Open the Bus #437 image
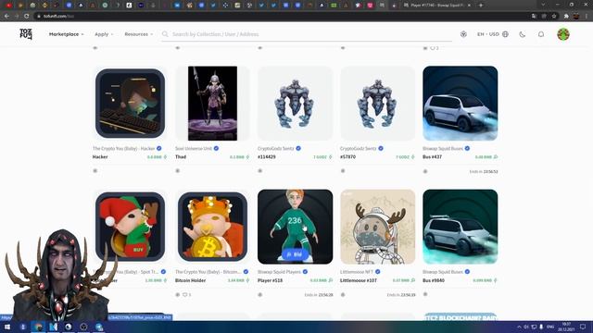Image resolution: width=593 pixels, height=333 pixels. tap(460, 103)
